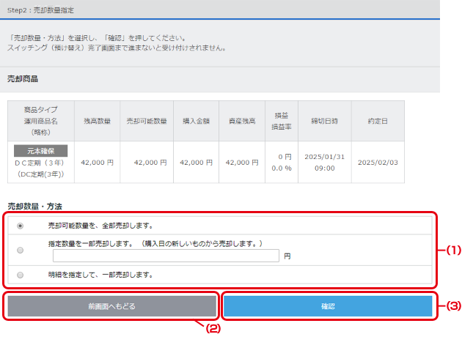Click the deadline cell 2025/01/31 09:00
The height and width of the screenshot is (337, 462).
(x=323, y=163)
